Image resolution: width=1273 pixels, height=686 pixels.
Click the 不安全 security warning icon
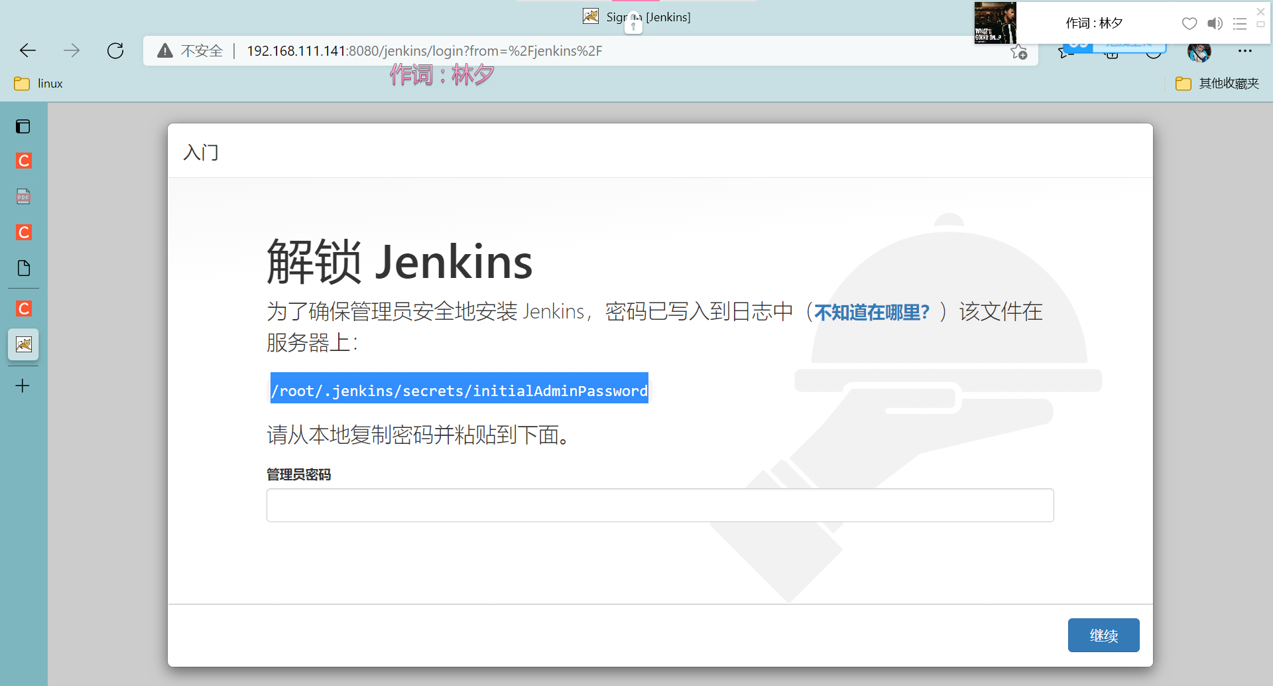click(x=165, y=50)
